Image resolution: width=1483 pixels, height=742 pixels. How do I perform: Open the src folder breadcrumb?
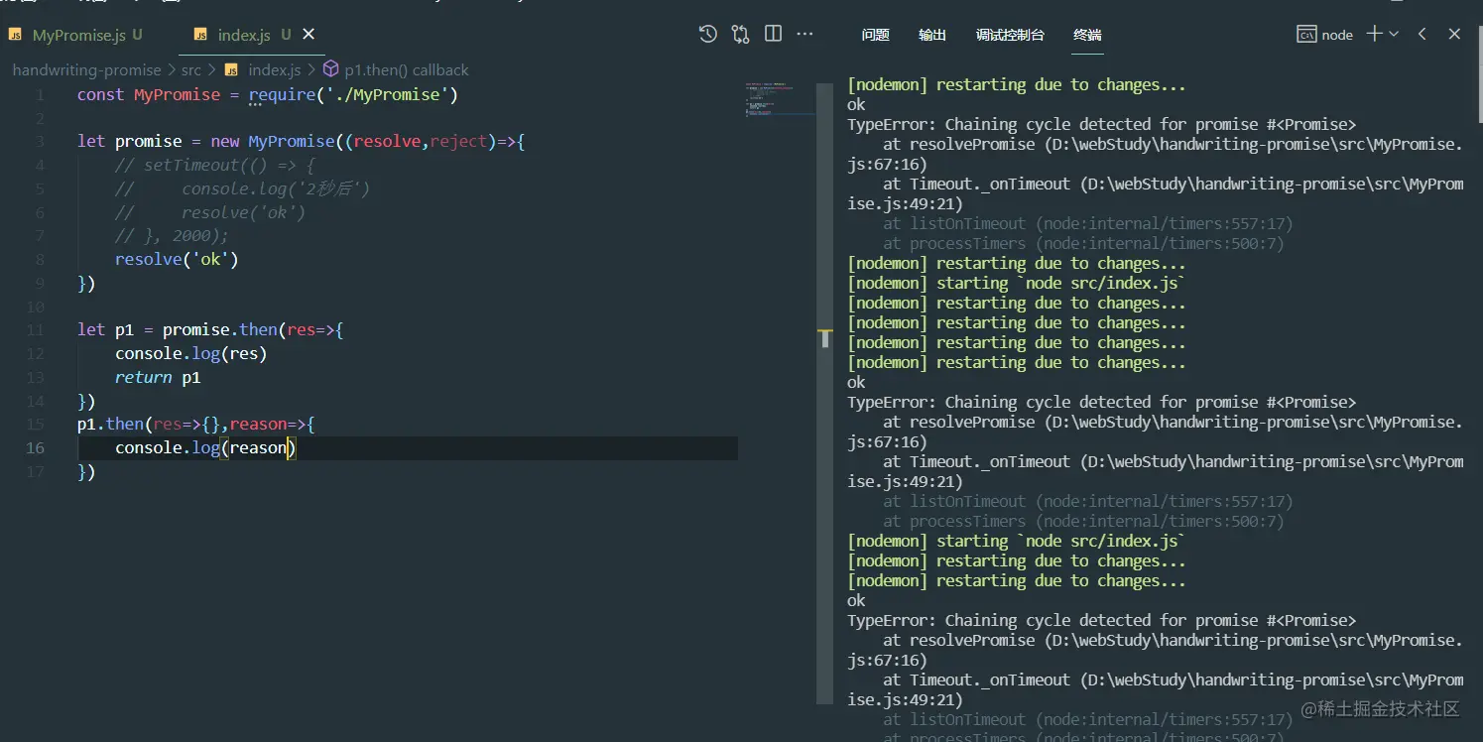(x=191, y=70)
